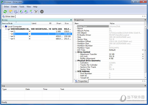This screenshot has height=105, width=148.
Task: Open the View menu
Action: click(x=29, y=7)
